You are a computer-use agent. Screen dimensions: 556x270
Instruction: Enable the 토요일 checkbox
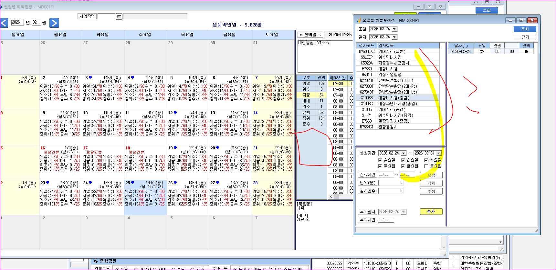click(x=426, y=166)
